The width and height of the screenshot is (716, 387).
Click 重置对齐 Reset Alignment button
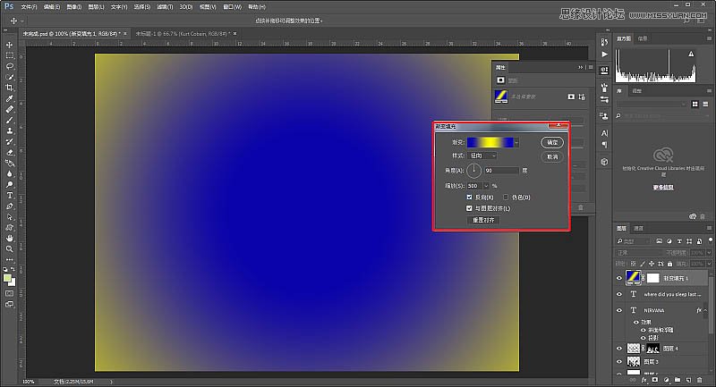point(483,220)
